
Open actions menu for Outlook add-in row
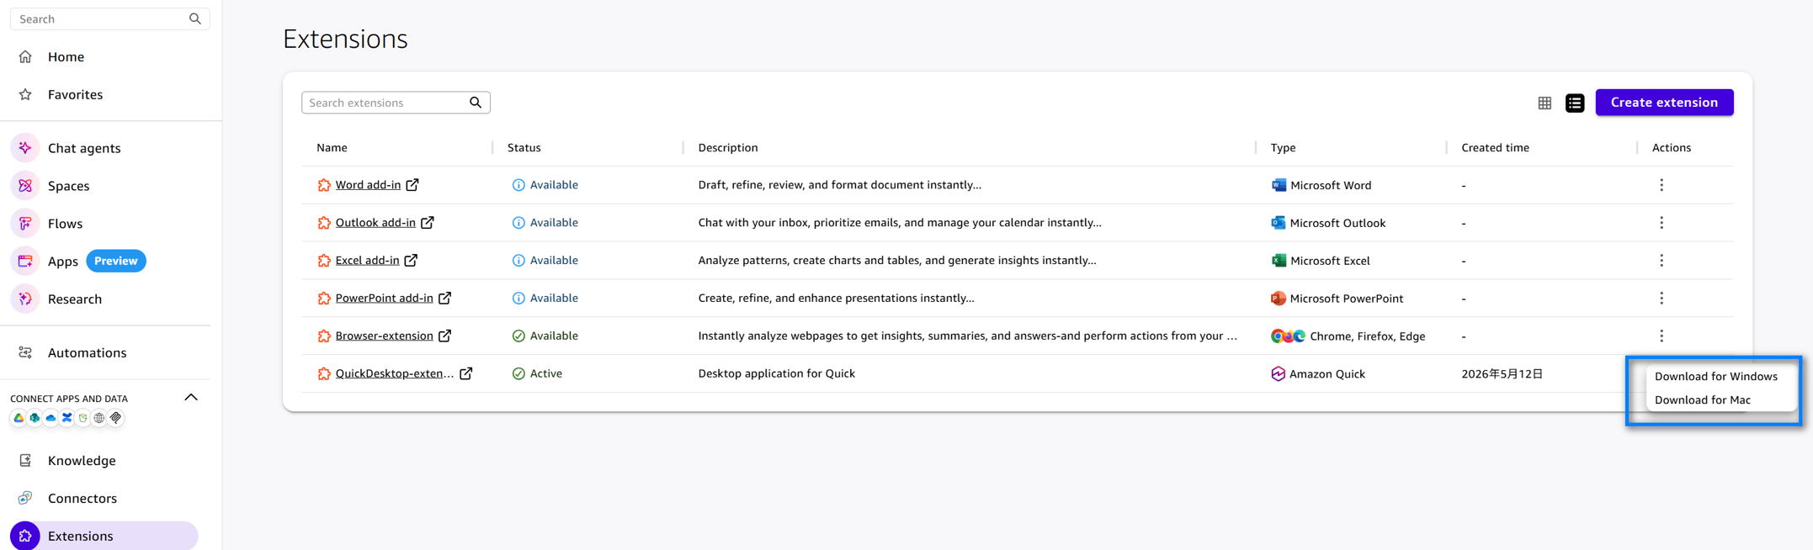[x=1661, y=223]
